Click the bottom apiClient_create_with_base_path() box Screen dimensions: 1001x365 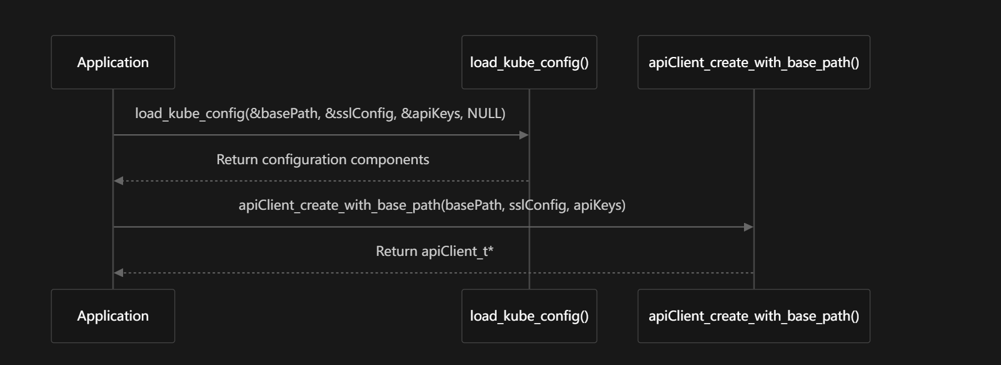[754, 316]
